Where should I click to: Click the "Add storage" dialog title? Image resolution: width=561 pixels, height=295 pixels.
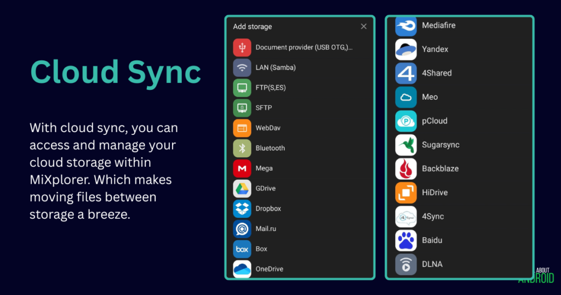tap(252, 26)
